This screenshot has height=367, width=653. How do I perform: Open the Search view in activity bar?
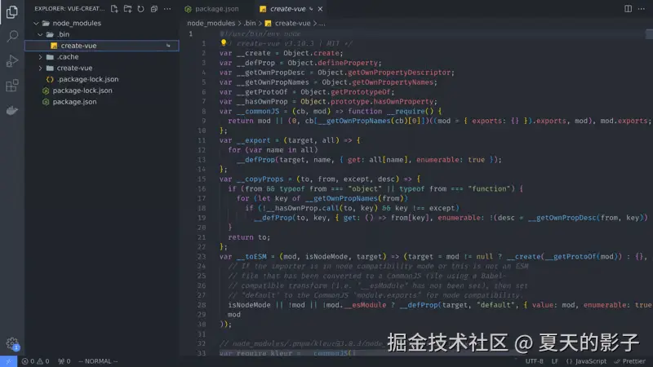point(12,36)
